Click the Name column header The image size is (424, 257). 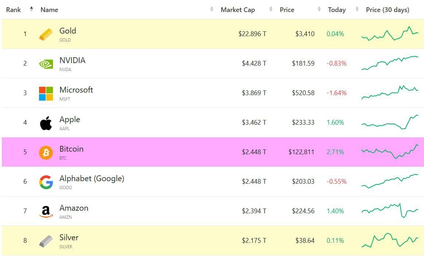(49, 10)
